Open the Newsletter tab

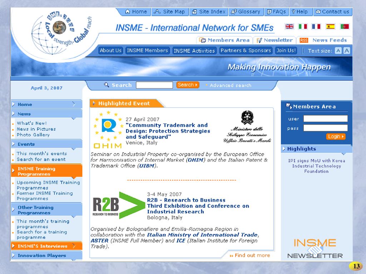pos(274,40)
